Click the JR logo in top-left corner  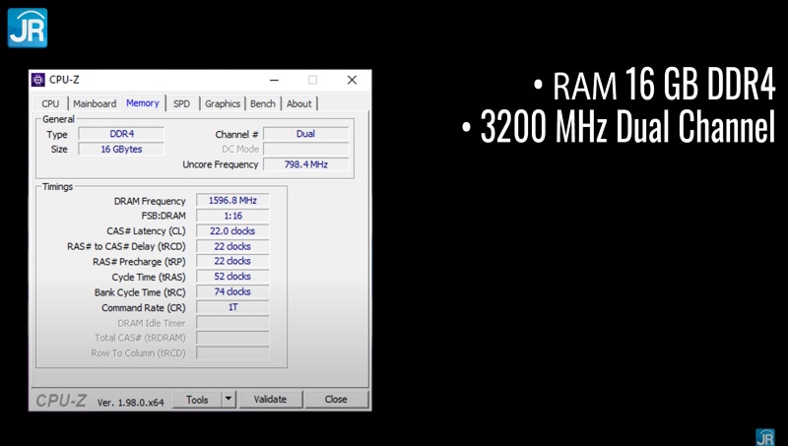[28, 28]
